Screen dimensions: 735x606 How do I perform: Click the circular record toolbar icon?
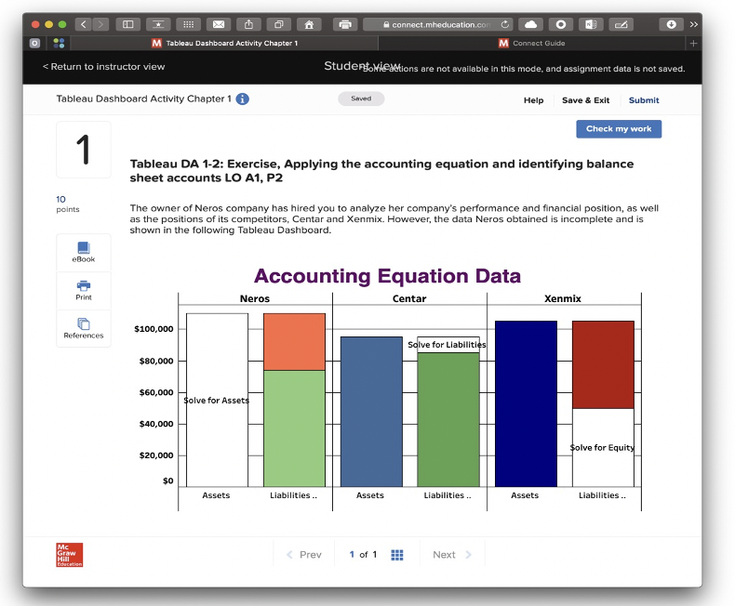561,24
